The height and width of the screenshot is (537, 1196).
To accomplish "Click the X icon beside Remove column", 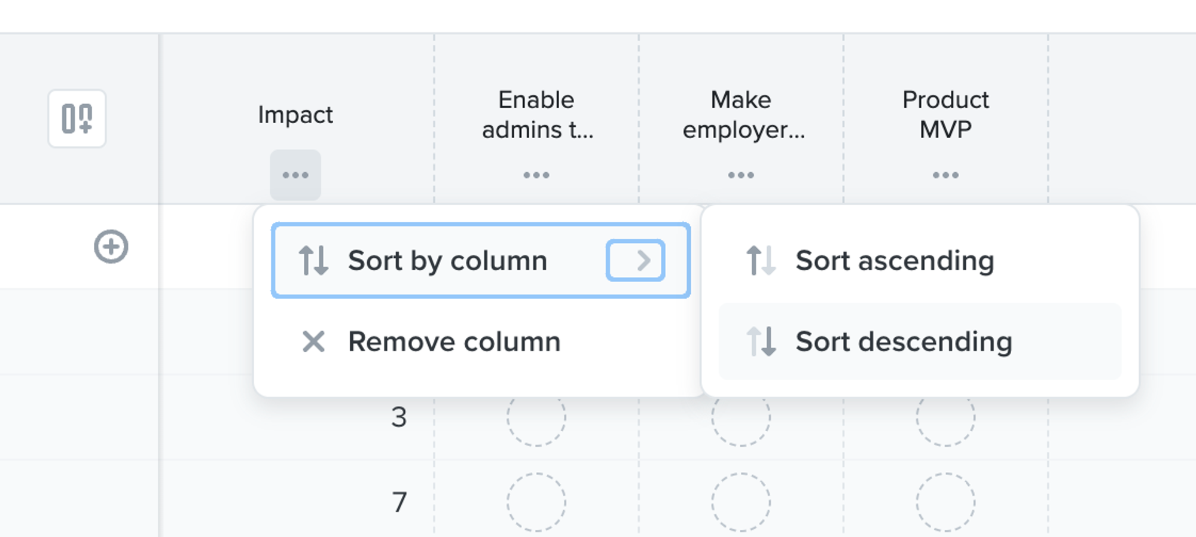I will pyautogui.click(x=313, y=341).
